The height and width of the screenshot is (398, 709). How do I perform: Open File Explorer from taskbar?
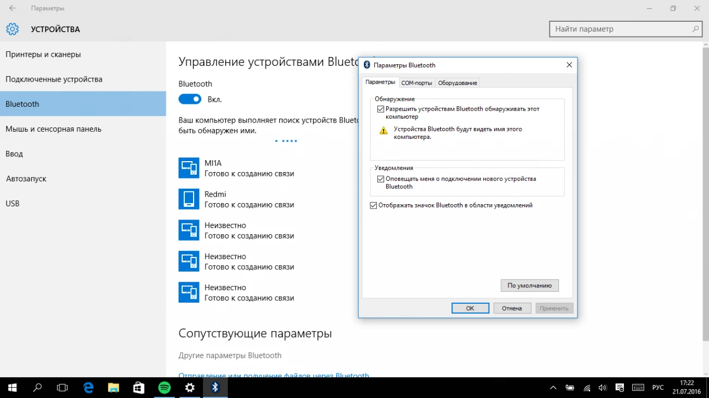tap(113, 388)
